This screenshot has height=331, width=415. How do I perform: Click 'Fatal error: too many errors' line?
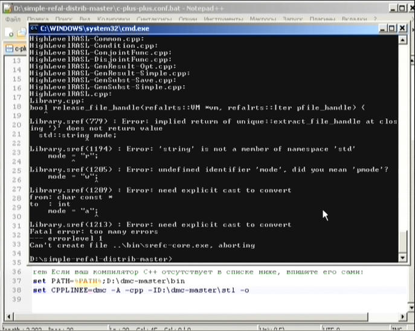[94, 232]
